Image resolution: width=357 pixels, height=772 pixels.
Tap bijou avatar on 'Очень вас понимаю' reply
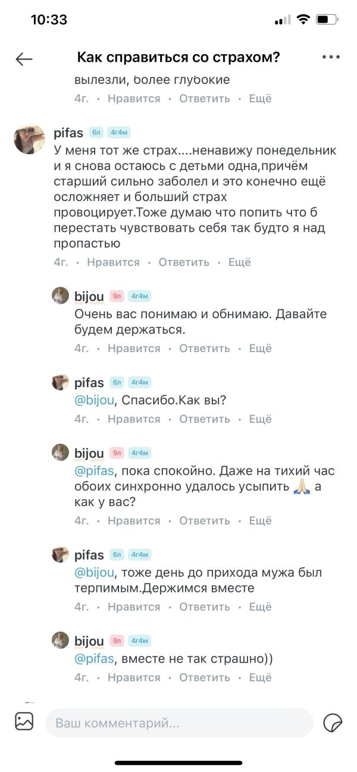61,296
